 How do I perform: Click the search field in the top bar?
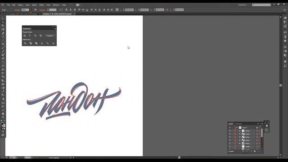(261, 5)
